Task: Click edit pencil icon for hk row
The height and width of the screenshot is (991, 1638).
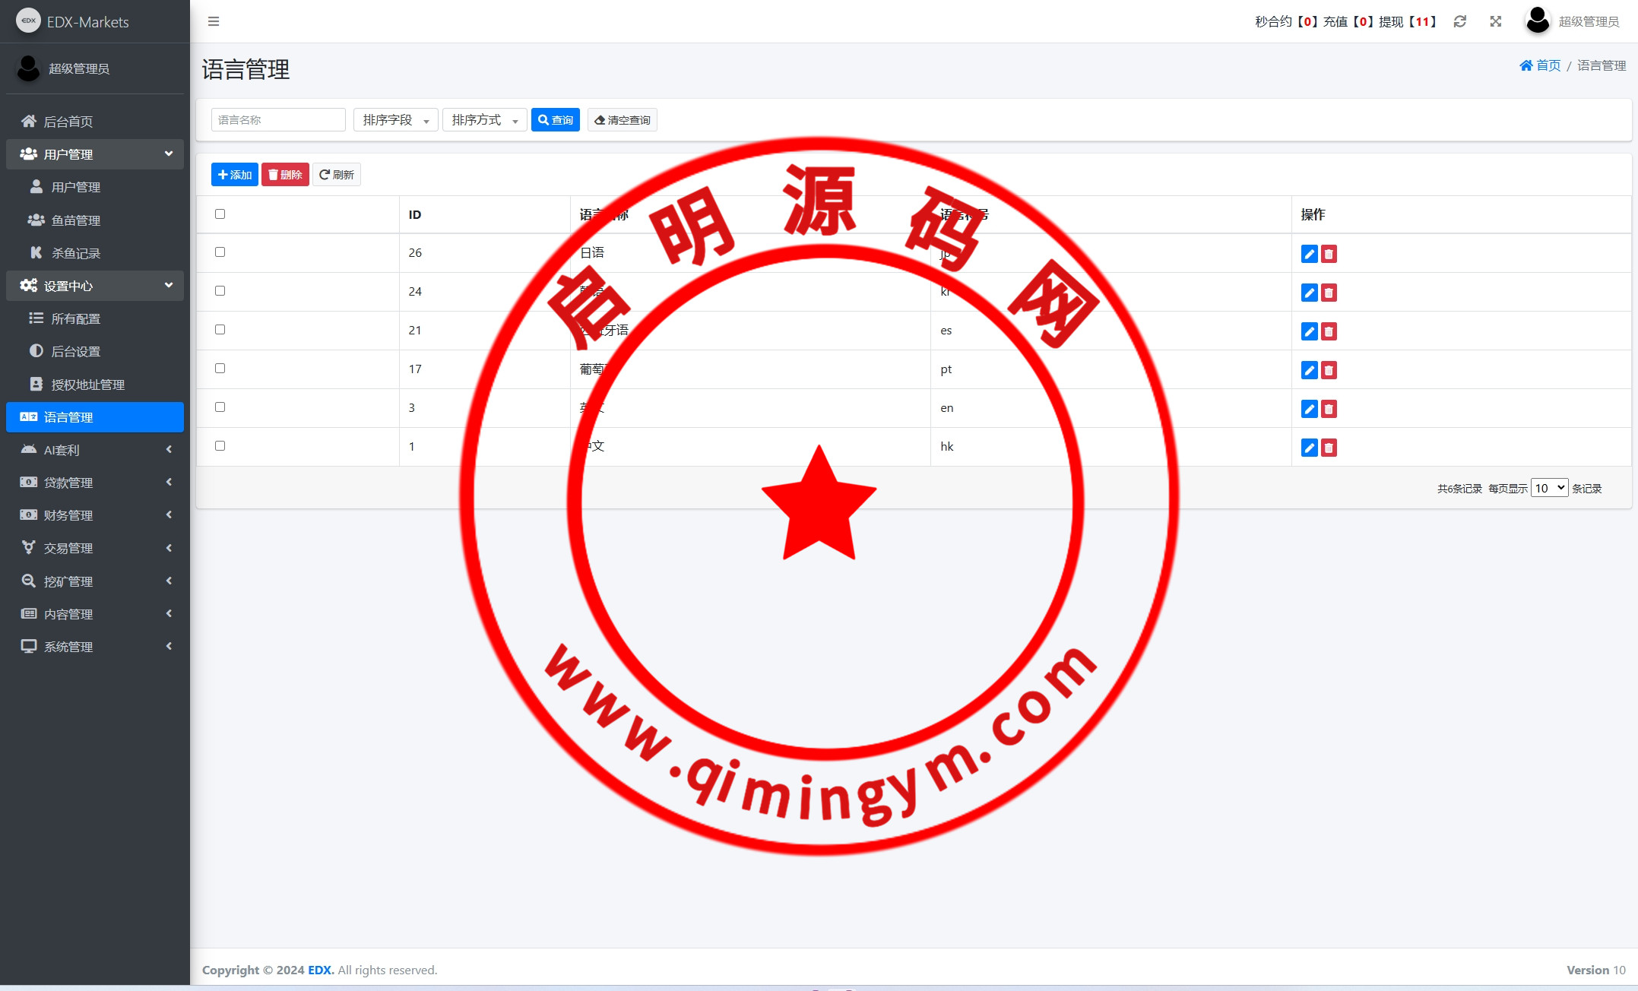Action: [x=1309, y=448]
